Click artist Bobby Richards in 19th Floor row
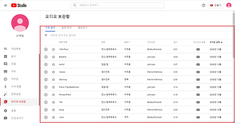 [x=154, y=49]
